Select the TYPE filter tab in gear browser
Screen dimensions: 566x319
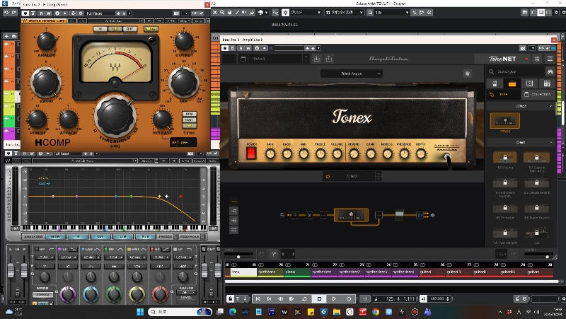click(x=504, y=94)
